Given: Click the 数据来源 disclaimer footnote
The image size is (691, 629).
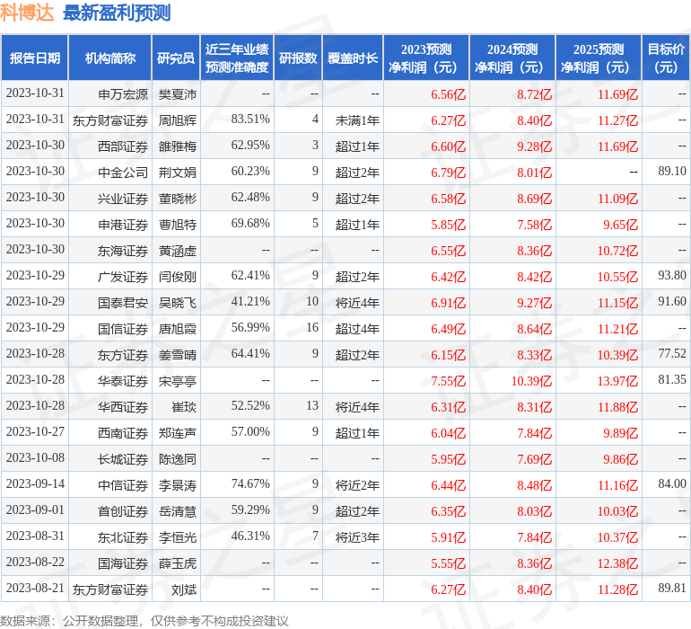Looking at the screenshot, I should [144, 621].
